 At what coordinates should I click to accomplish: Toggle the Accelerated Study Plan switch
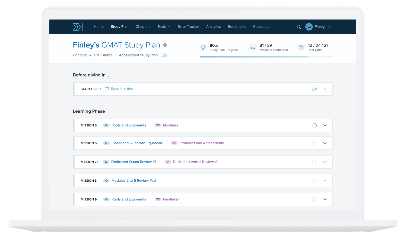click(x=163, y=55)
